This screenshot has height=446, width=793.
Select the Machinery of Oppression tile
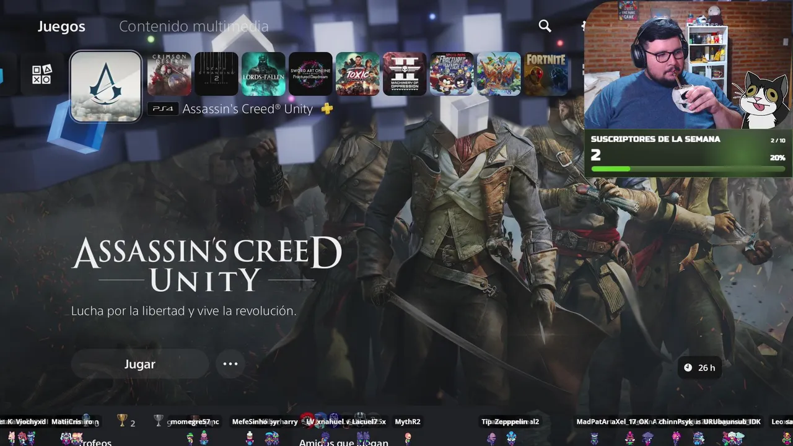click(405, 74)
